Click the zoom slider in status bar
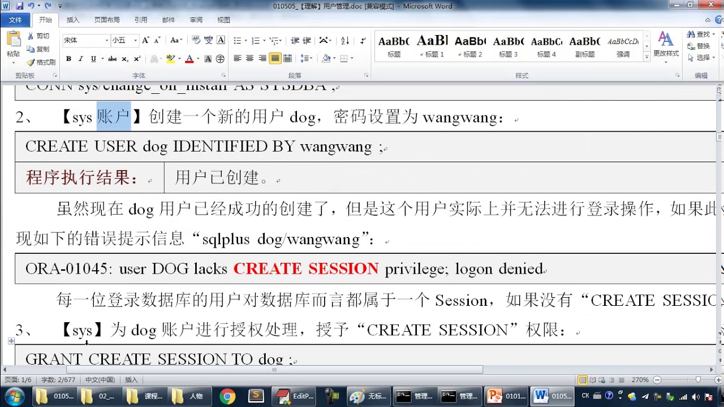The height and width of the screenshot is (407, 724). (698, 380)
